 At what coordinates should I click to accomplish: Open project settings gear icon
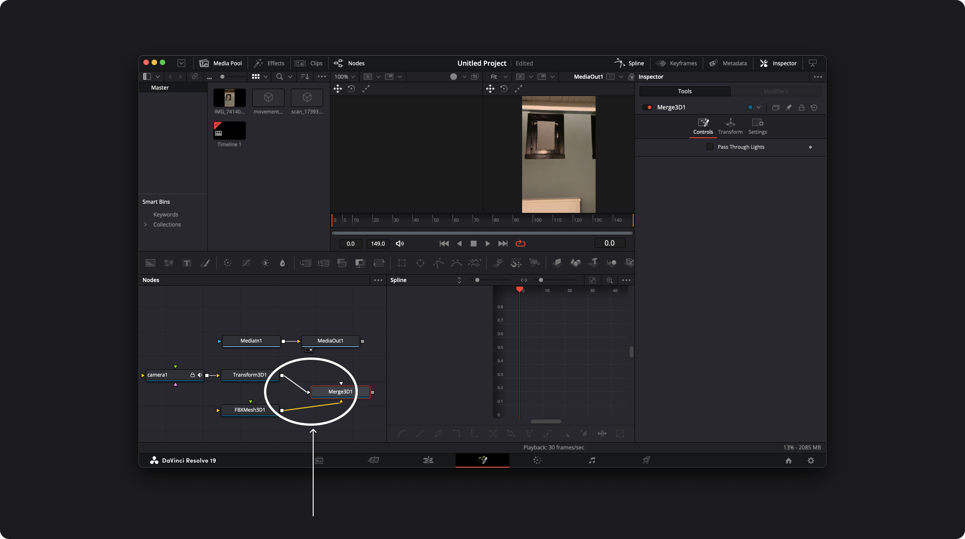(x=811, y=460)
